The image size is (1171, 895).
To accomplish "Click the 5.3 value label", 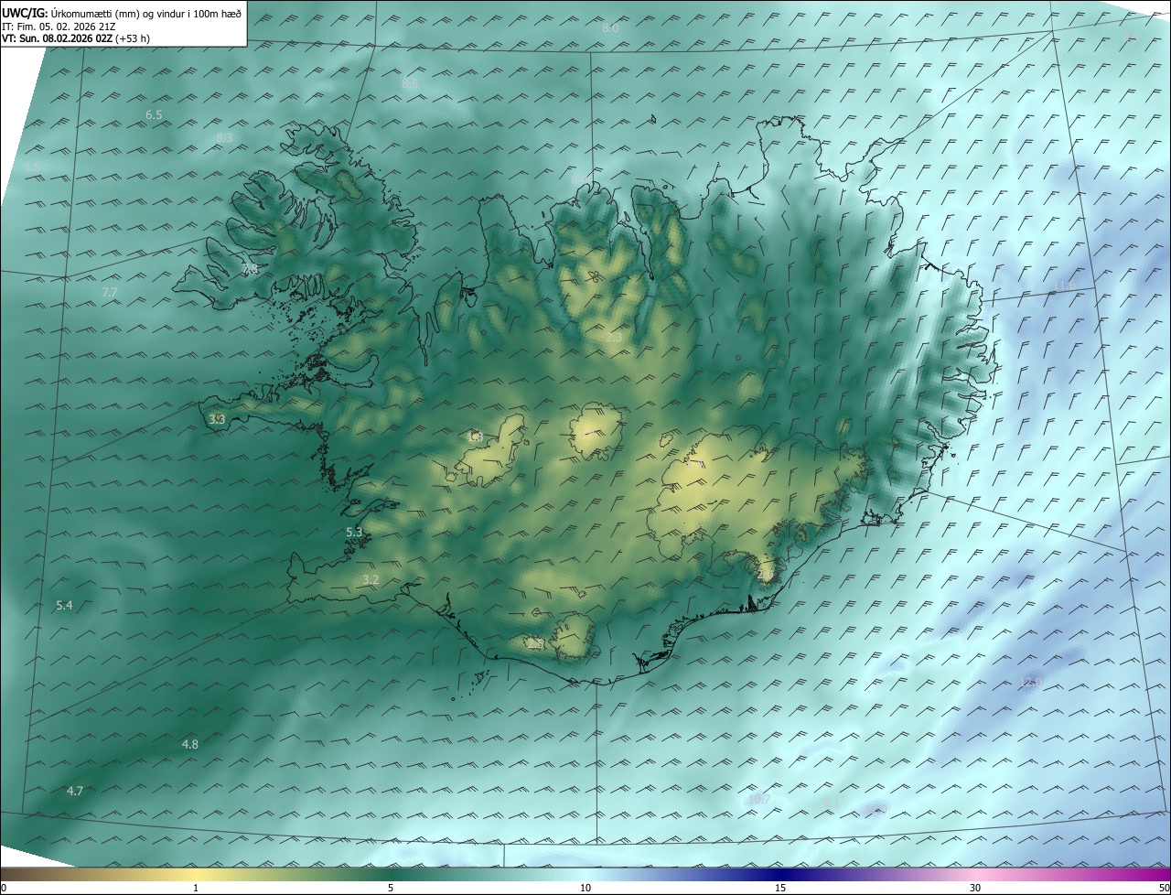I will click(x=354, y=532).
